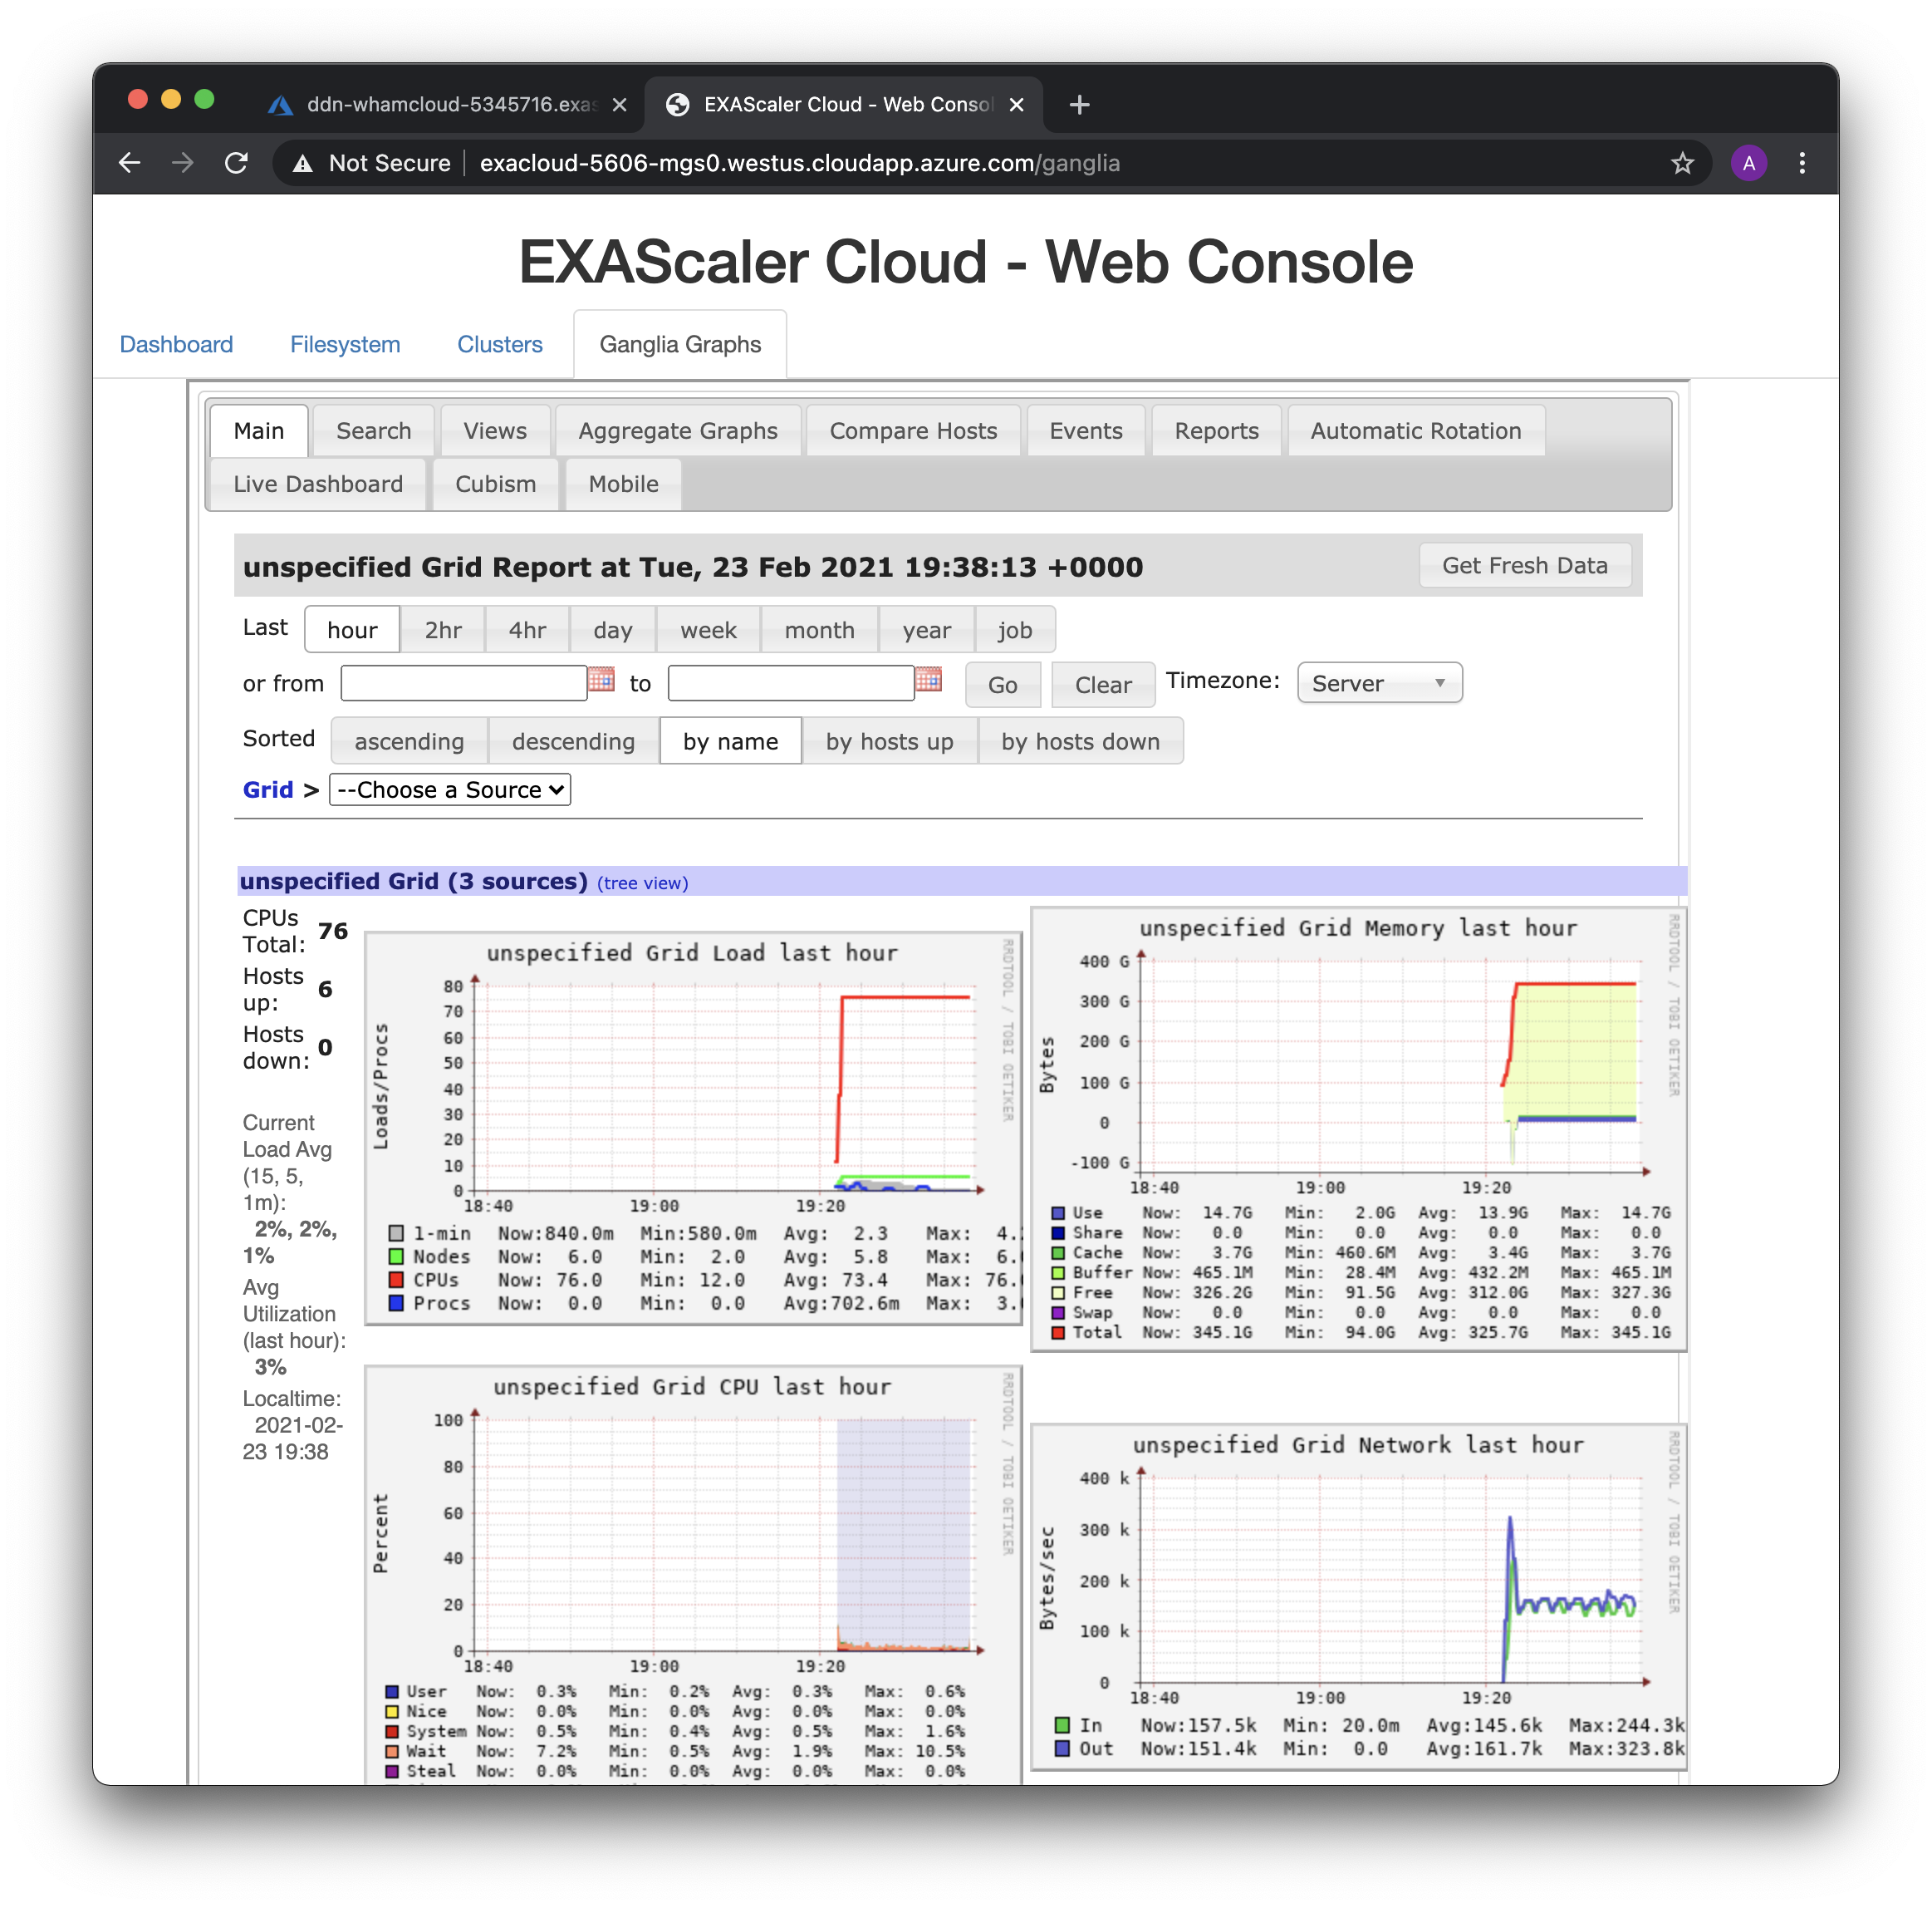This screenshot has height=1908, width=1932.
Task: Click the or-from start date input field
Action: pyautogui.click(x=463, y=683)
